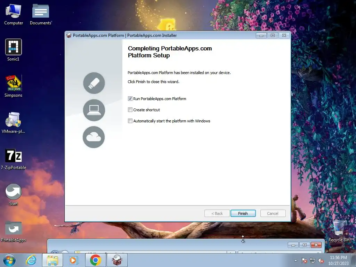Image resolution: width=356 pixels, height=267 pixels.
Task: Click the cloud circle graphic
Action: 94,137
